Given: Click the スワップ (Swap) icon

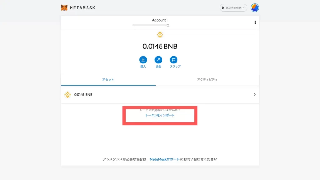Looking at the screenshot, I should (173, 60).
